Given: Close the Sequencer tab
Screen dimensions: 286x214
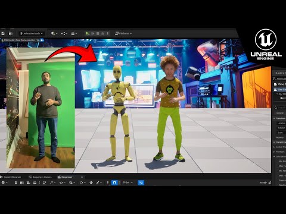Looking at the screenshot, I should tap(82, 177).
